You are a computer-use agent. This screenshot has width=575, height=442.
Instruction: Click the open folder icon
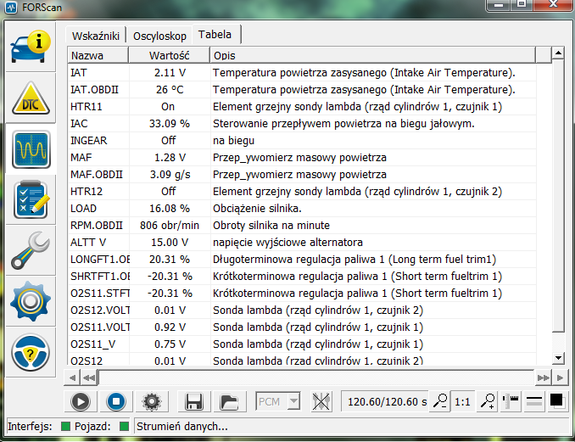[227, 401]
